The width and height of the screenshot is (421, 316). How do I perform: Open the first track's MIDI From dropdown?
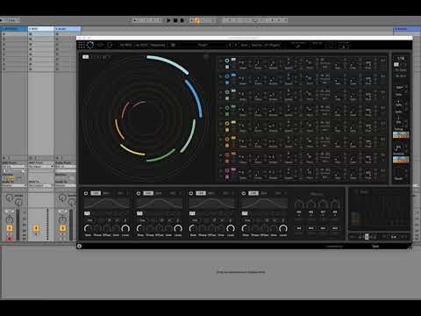[14, 167]
